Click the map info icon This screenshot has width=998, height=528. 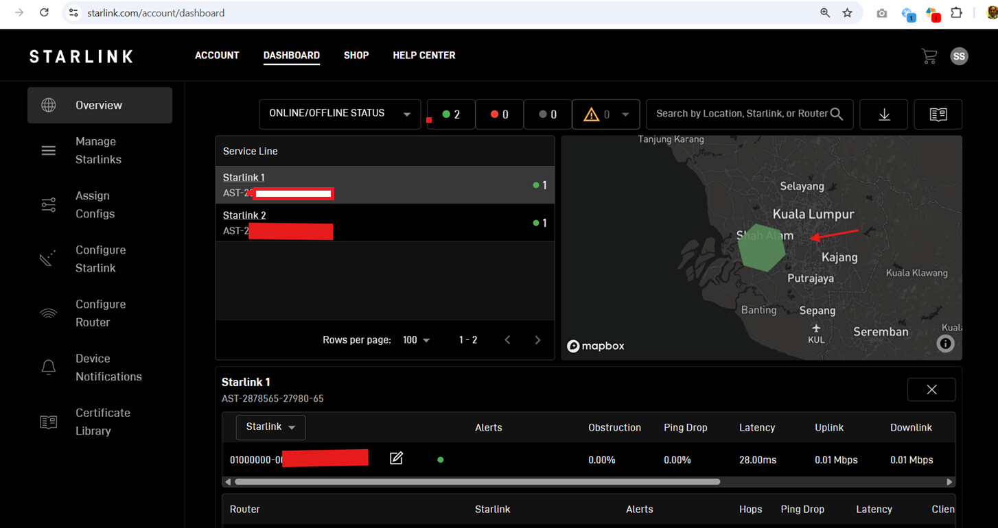[945, 344]
